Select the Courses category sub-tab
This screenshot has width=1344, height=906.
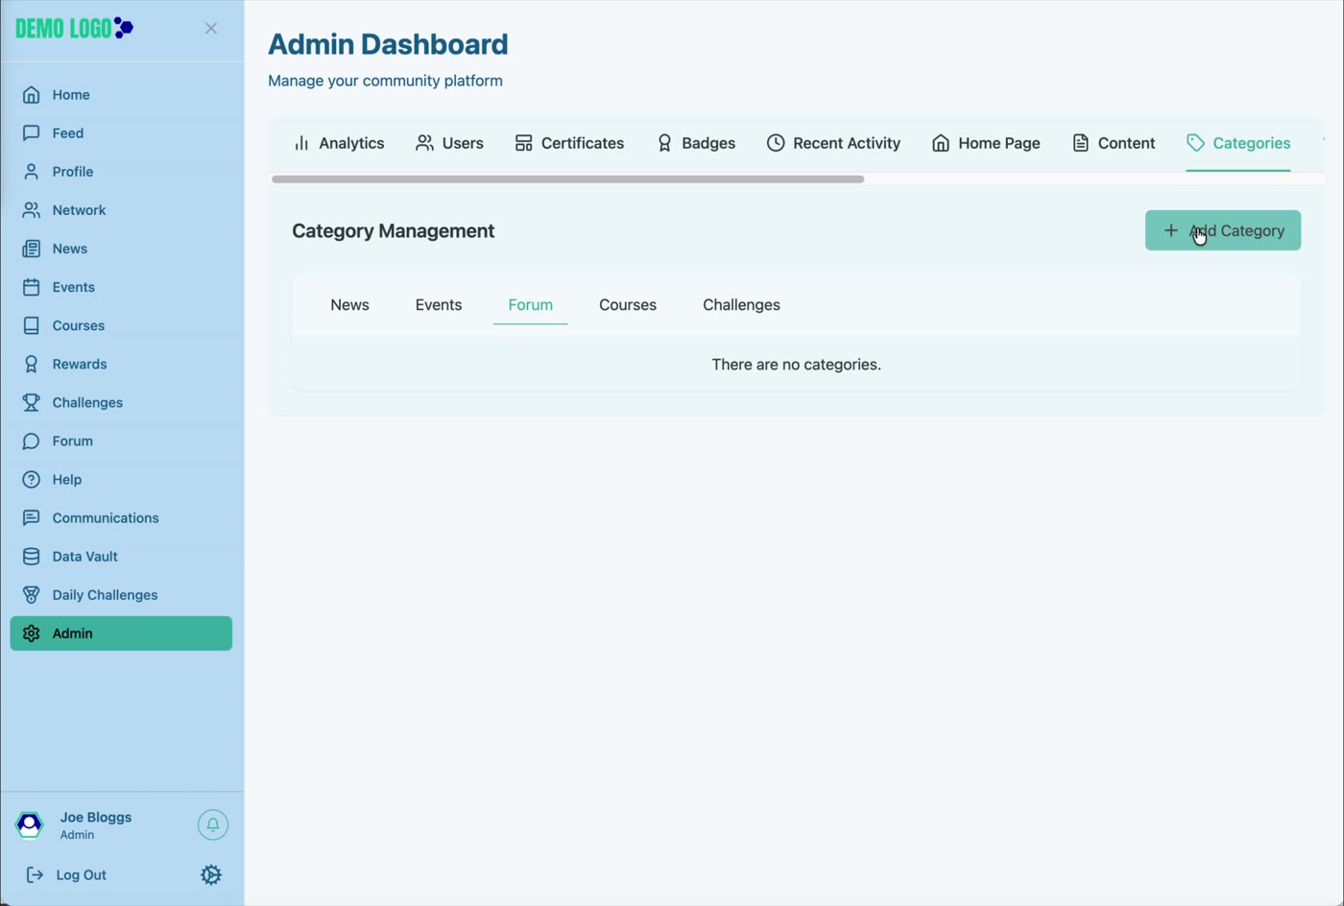point(628,305)
